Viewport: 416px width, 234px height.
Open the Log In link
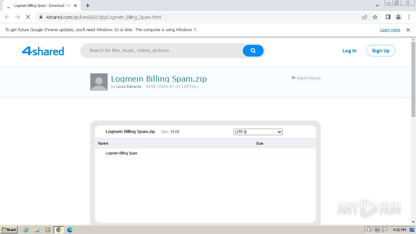click(x=349, y=51)
